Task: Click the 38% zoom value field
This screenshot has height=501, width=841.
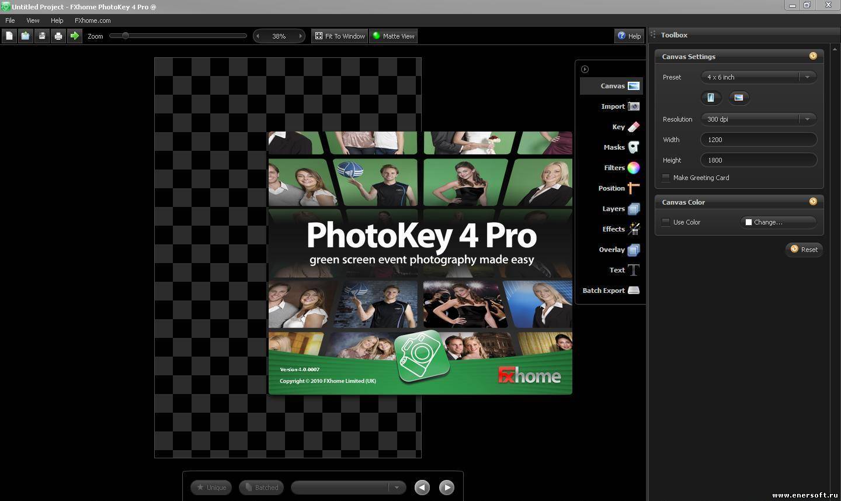Action: (x=279, y=36)
